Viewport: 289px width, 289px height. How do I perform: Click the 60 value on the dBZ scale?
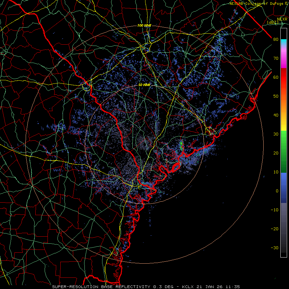click(x=276, y=77)
